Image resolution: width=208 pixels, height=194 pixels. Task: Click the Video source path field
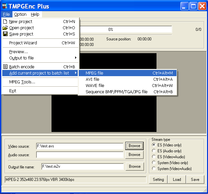click(x=80, y=146)
